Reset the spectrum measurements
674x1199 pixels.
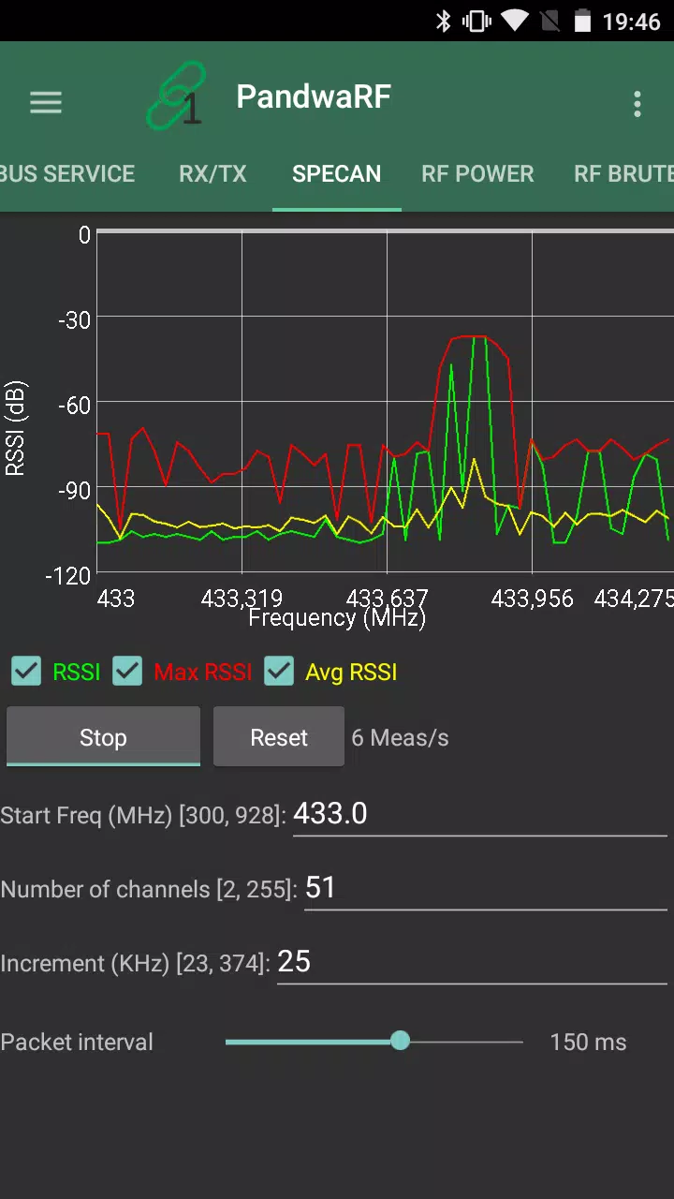coord(279,737)
